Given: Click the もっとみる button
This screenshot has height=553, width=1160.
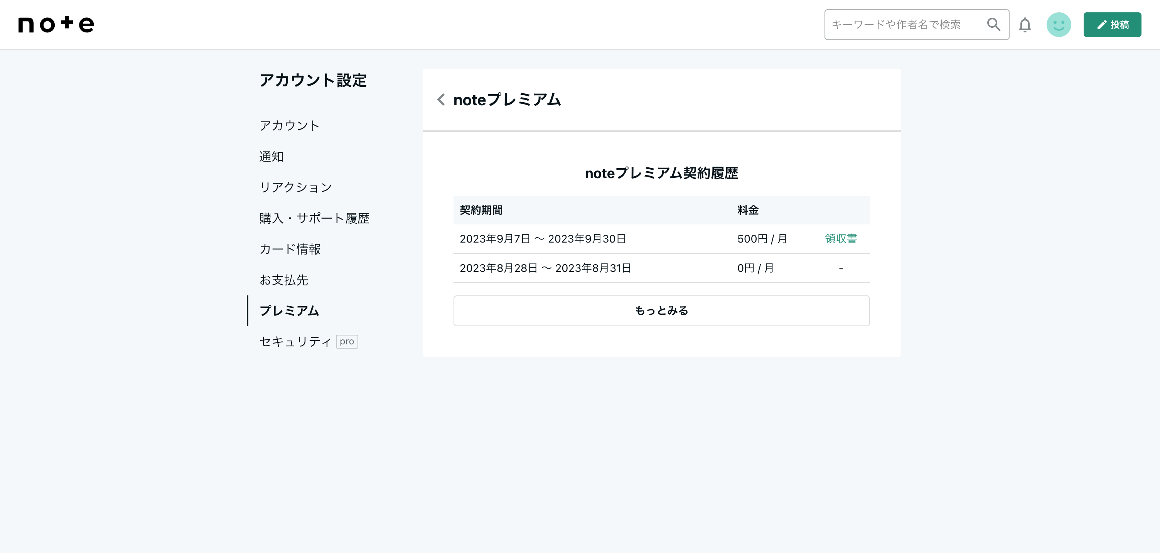Looking at the screenshot, I should point(661,311).
